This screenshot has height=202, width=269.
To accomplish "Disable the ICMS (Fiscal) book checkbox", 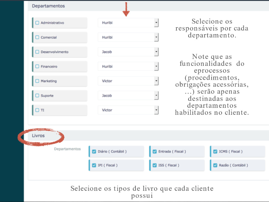I will point(215,152).
